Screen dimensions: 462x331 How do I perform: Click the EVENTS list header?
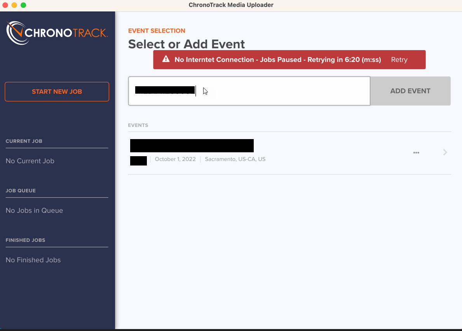click(138, 125)
